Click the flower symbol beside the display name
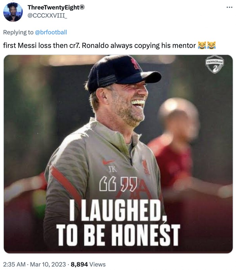 coord(82,7)
